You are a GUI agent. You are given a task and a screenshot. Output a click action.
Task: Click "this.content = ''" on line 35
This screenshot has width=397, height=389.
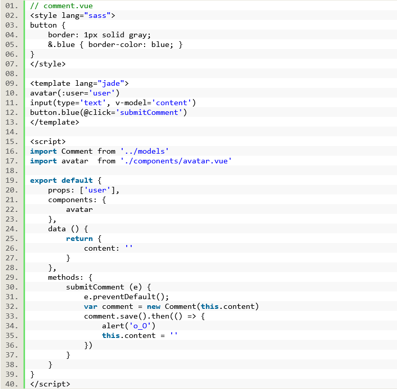tap(140, 335)
